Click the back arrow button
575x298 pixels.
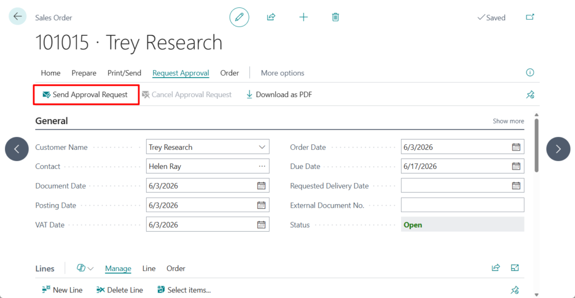(17, 17)
